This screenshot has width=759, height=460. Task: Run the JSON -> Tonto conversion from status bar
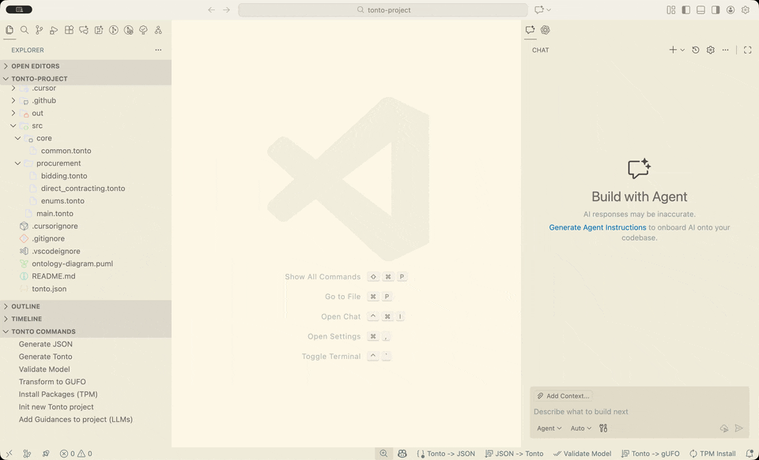pyautogui.click(x=515, y=454)
